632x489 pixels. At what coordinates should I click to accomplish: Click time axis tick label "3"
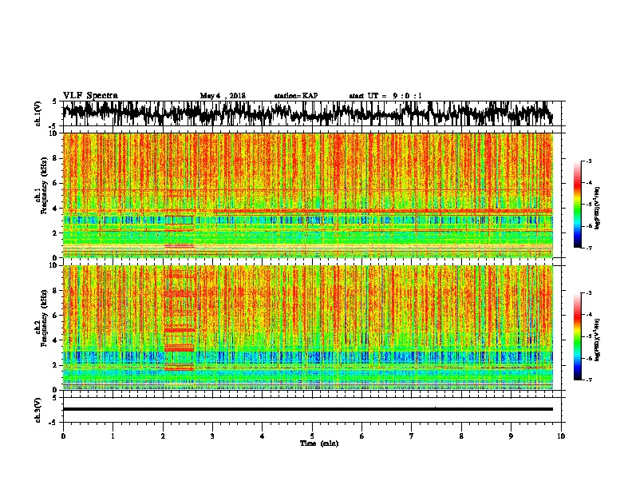pos(212,436)
